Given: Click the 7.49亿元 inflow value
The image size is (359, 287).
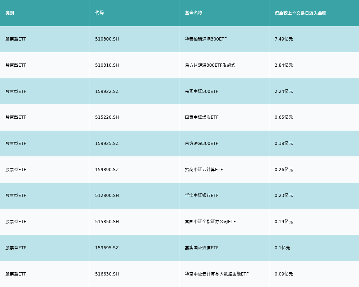Looking at the screenshot, I should (284, 39).
